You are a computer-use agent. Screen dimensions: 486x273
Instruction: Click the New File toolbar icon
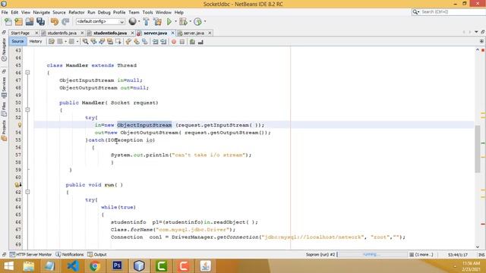[x=8, y=22]
